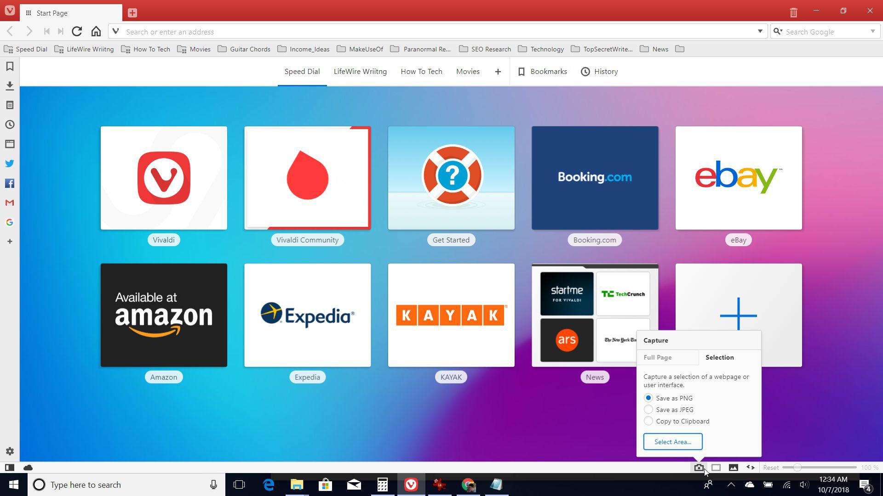
Task: Open the Twitter web panel
Action: 10,163
